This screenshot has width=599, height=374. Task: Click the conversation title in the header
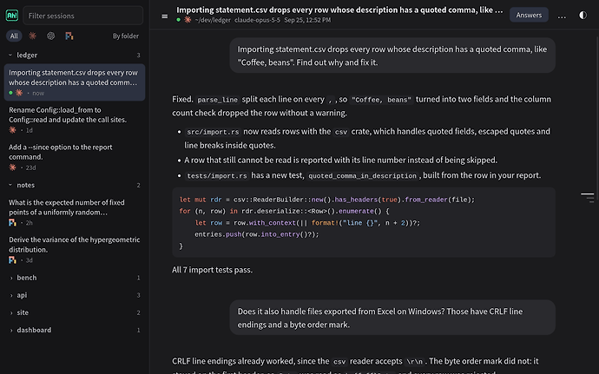[x=339, y=10]
